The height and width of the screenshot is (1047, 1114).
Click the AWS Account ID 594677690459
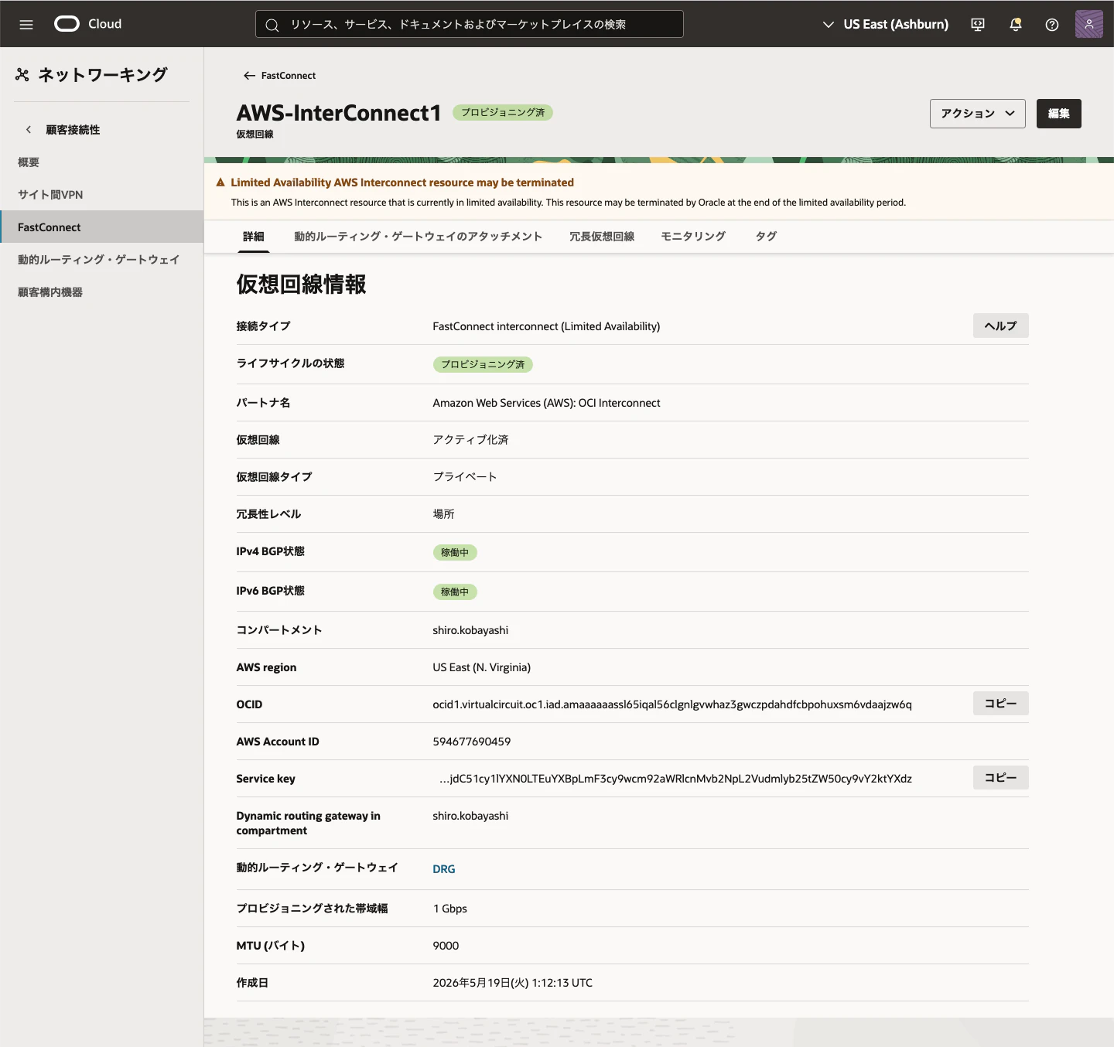[x=472, y=742]
